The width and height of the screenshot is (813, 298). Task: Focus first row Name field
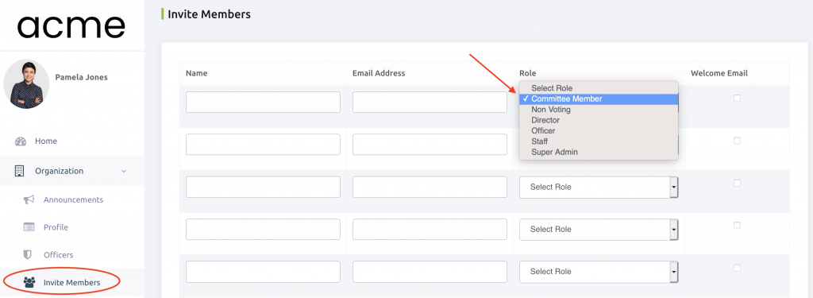point(263,103)
